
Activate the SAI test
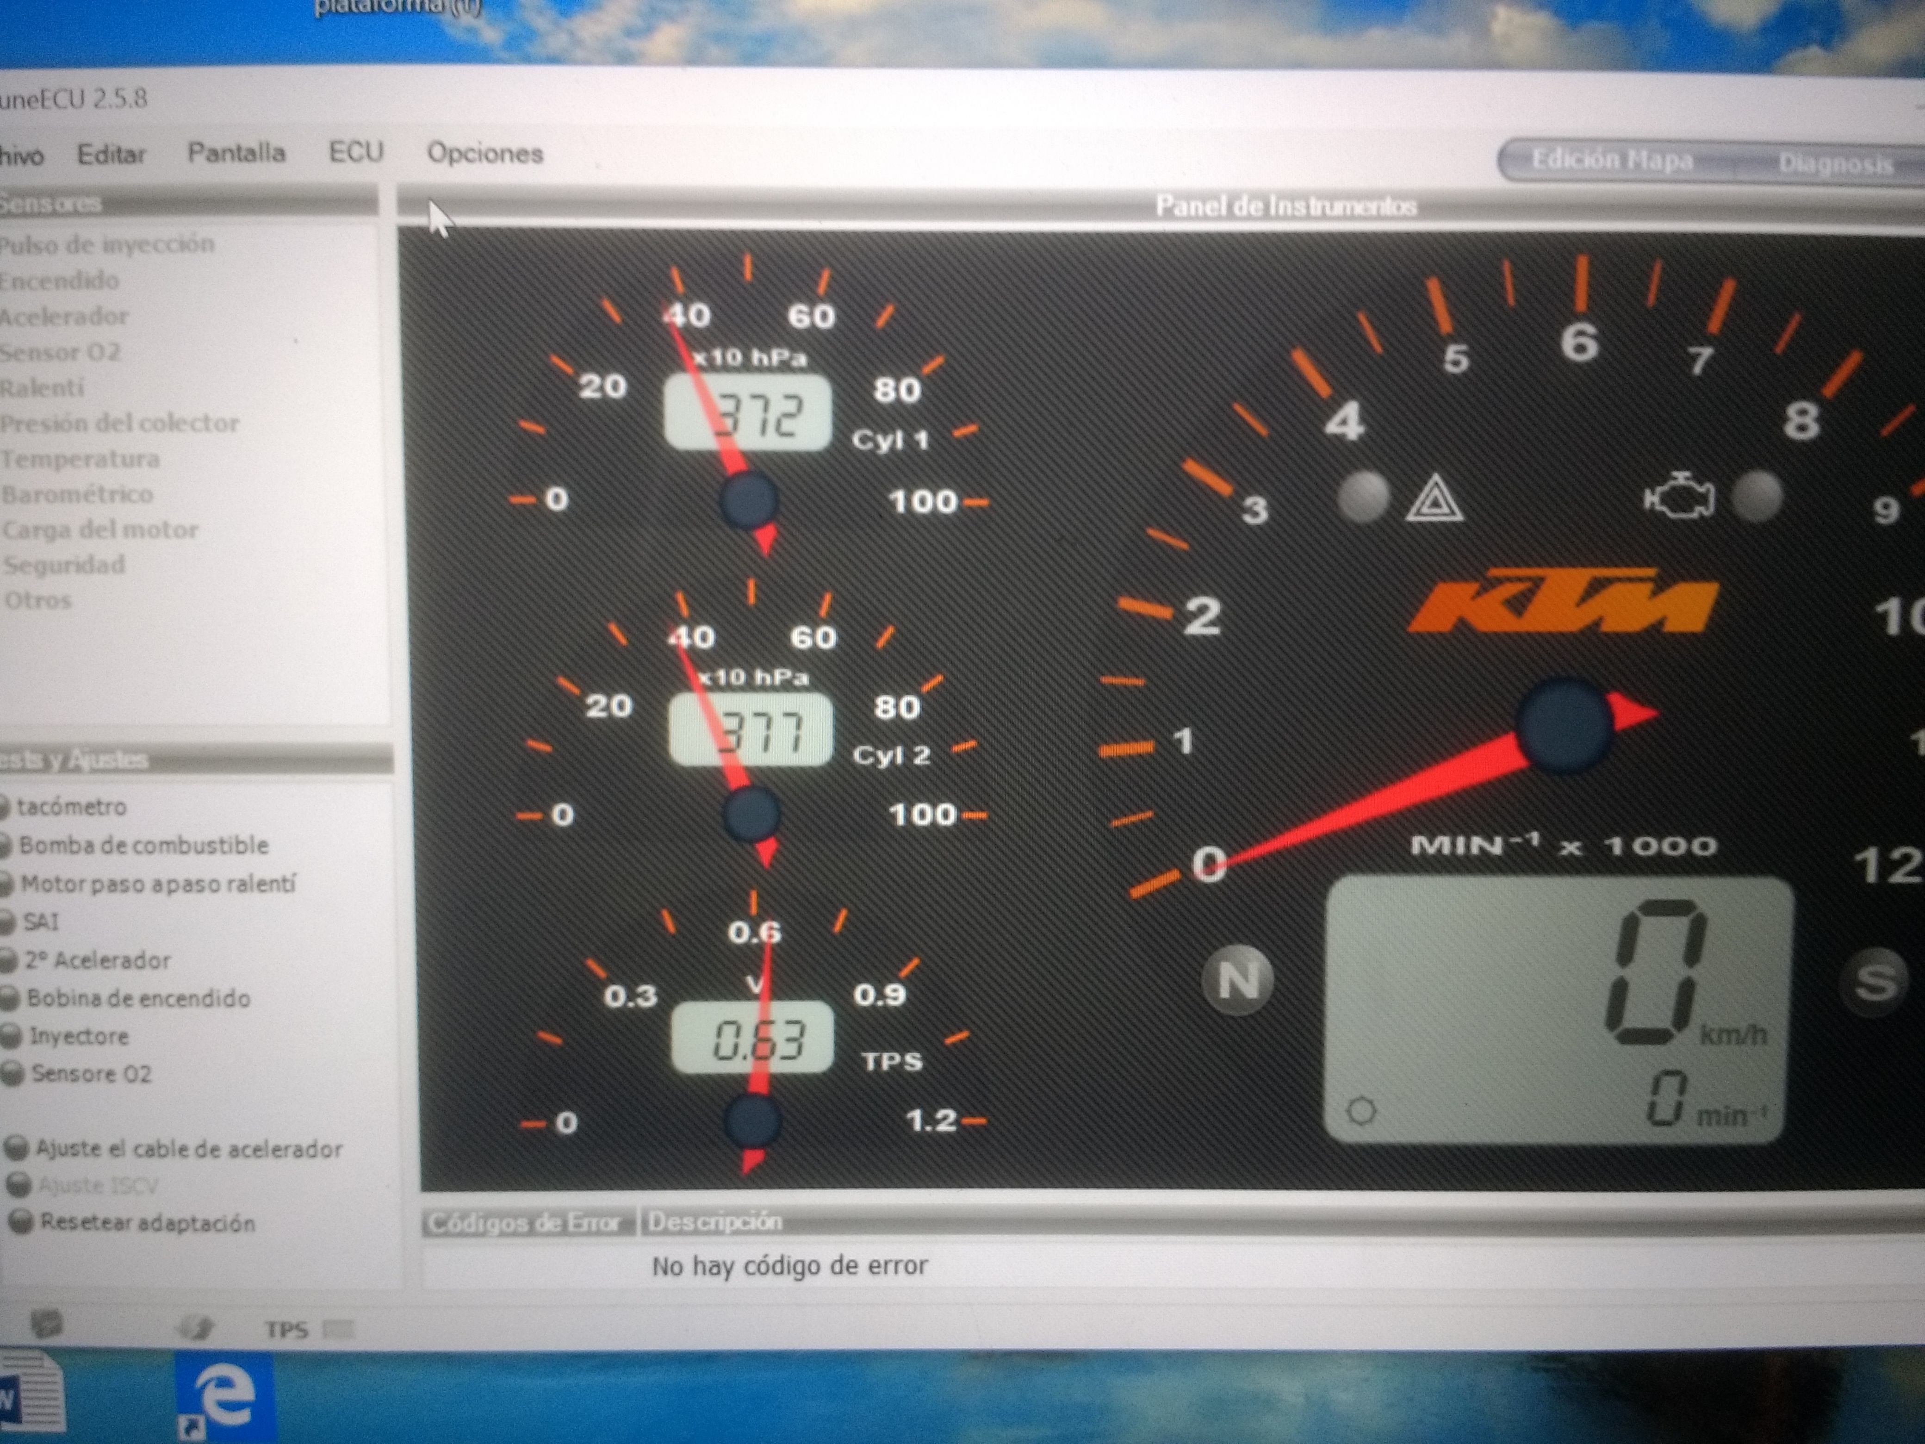point(40,922)
